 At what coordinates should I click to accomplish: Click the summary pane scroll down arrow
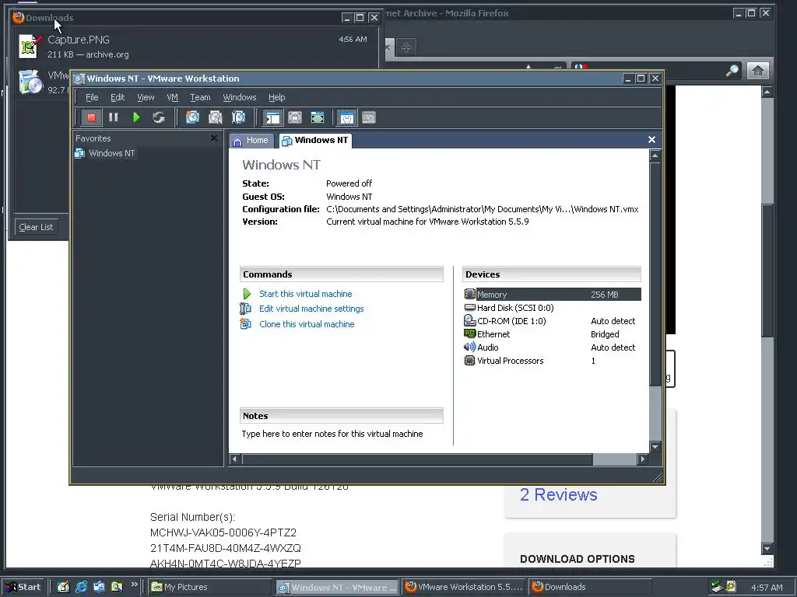[655, 447]
